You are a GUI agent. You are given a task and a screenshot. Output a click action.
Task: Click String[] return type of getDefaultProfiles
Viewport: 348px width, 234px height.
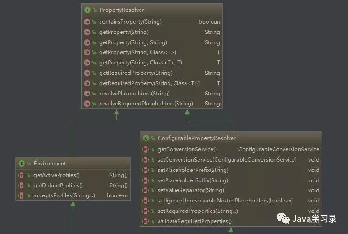pyautogui.click(x=118, y=186)
